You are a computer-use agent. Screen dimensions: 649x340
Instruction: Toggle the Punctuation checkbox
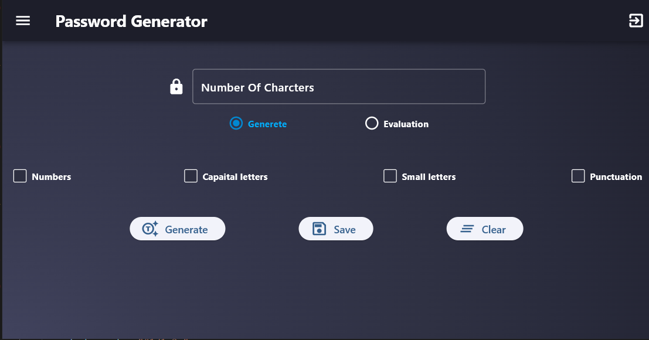578,176
